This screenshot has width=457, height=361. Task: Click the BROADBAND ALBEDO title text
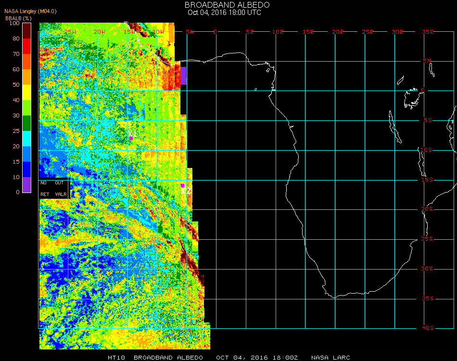pos(227,5)
